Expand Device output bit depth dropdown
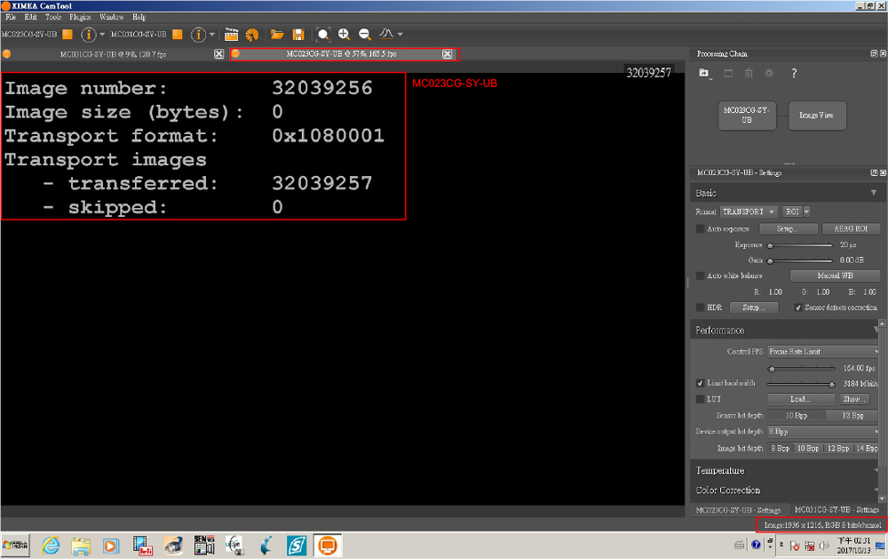 (823, 432)
